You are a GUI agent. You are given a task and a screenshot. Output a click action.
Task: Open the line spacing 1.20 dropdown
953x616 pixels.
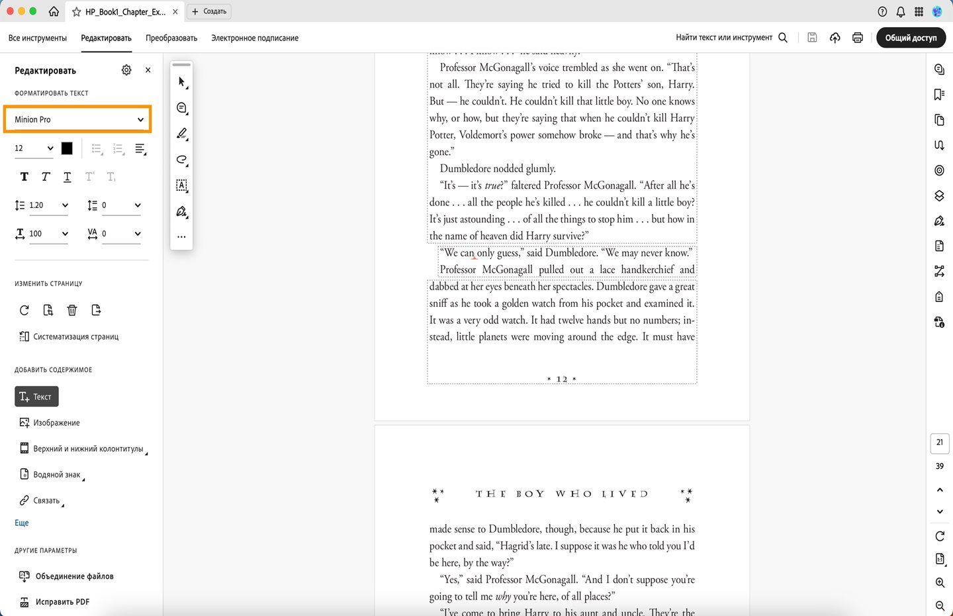pos(49,205)
